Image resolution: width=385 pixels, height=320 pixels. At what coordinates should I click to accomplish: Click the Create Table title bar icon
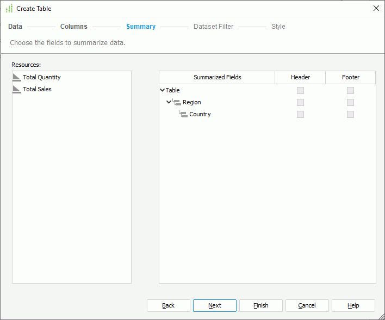point(9,9)
